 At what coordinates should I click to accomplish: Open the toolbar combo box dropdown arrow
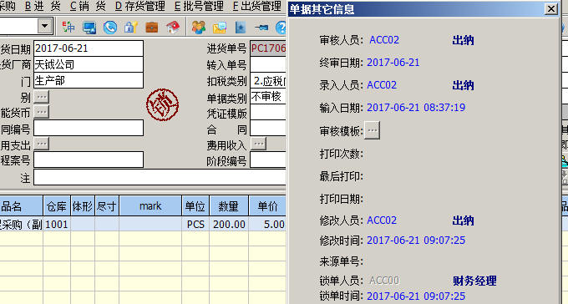coord(44,26)
